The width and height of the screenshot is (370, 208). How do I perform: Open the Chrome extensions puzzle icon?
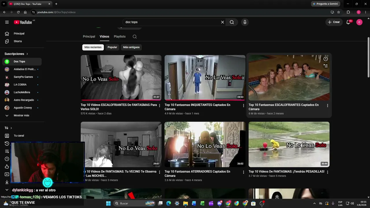click(x=348, y=12)
